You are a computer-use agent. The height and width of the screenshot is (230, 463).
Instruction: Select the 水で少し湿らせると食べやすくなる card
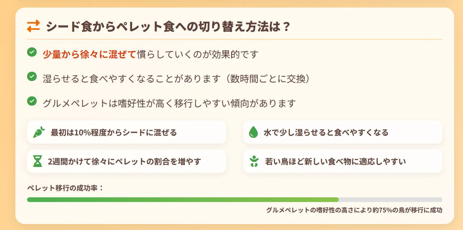(343, 132)
